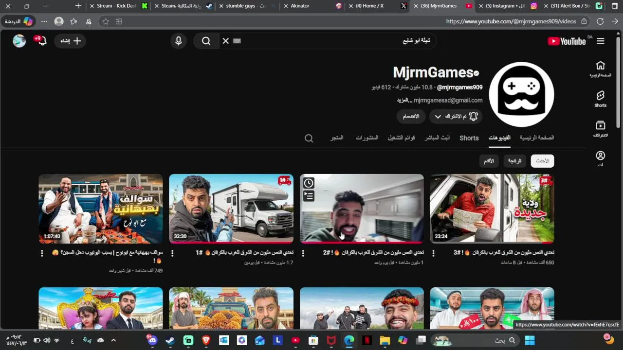Play the 1:07:40 سوالف بهبهانية thumbnail

tap(101, 209)
